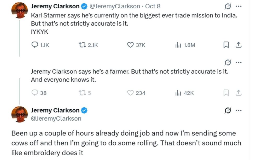
Task: Open the @JeremyClarkson handle link in top tweet
Action: (115, 7)
